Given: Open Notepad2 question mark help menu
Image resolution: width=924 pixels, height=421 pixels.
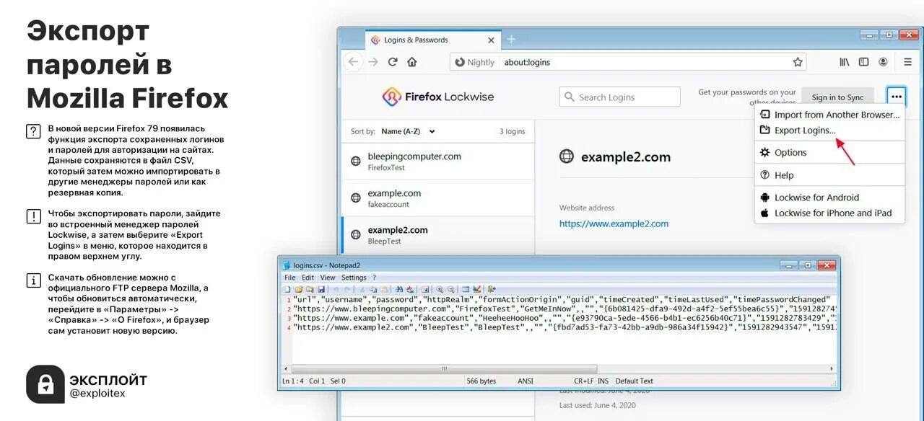Looking at the screenshot, I should [x=374, y=278].
